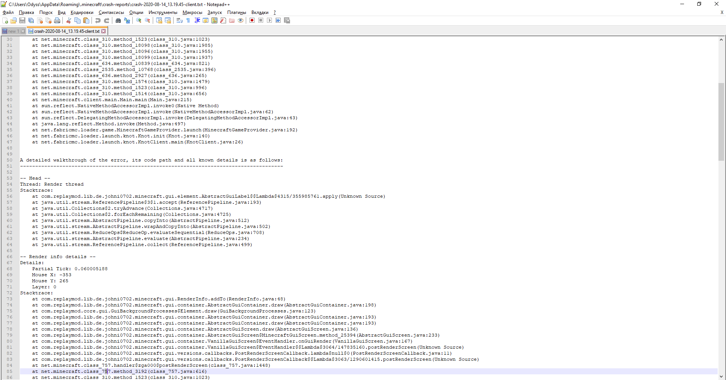Open the Синтаксисы menu

pyautogui.click(x=111, y=12)
